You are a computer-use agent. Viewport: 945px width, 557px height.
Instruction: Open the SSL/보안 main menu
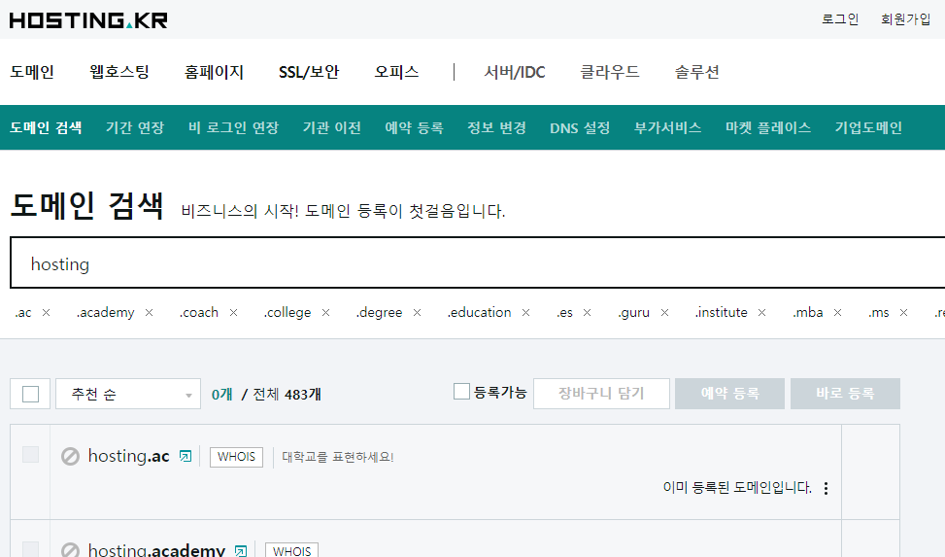click(x=309, y=72)
